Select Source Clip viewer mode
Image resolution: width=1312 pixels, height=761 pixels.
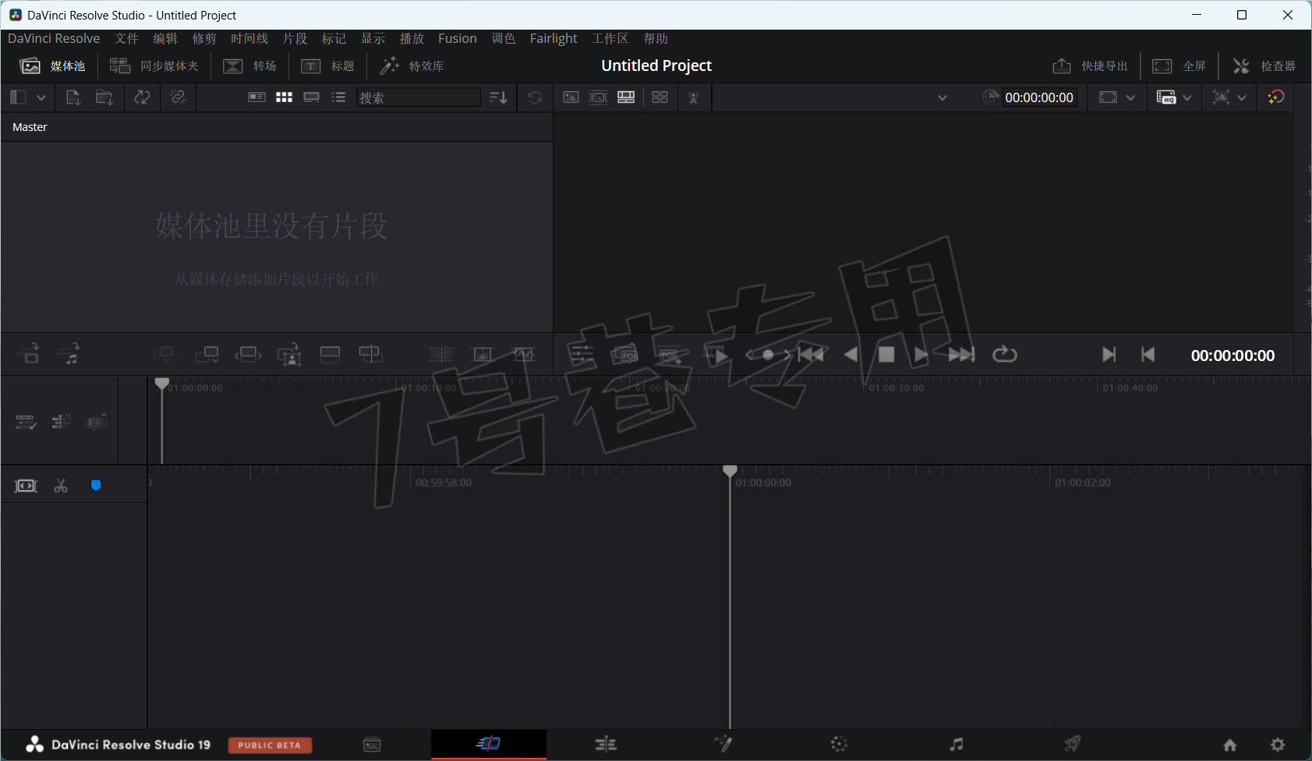pyautogui.click(x=571, y=97)
